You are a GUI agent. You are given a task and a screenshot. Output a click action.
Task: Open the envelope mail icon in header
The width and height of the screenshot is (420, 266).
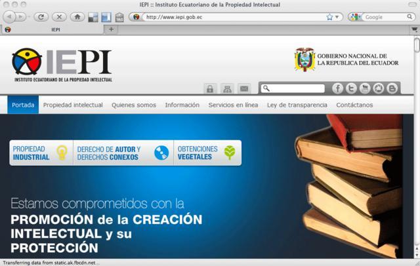[244, 88]
